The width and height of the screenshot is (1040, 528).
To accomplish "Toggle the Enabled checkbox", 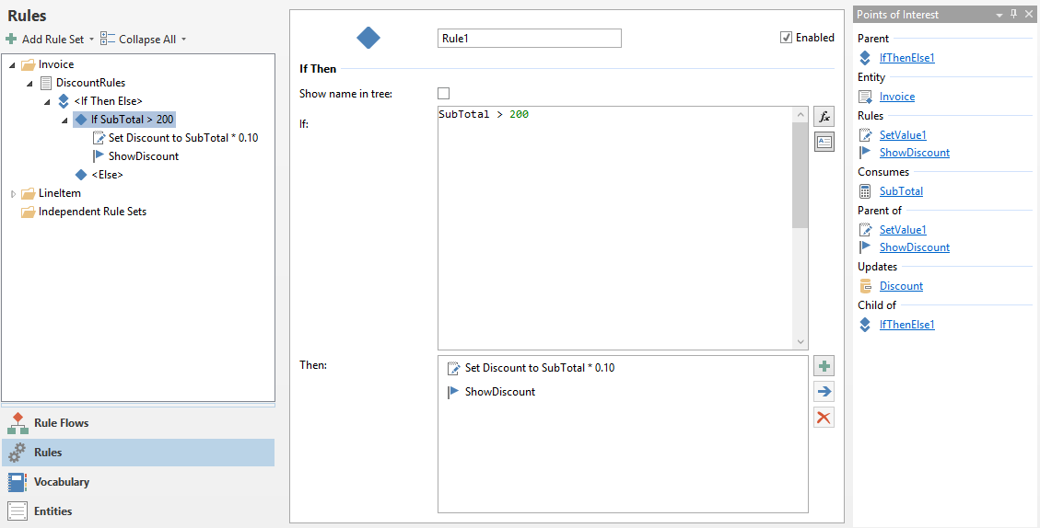I will (786, 38).
